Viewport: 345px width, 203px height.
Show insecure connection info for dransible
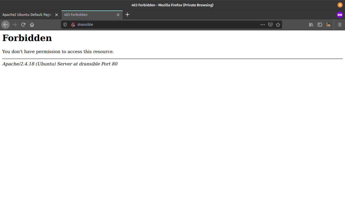(73, 25)
